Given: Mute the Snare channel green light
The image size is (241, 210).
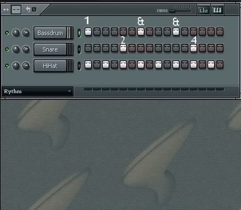Looking at the screenshot, I should [7, 49].
